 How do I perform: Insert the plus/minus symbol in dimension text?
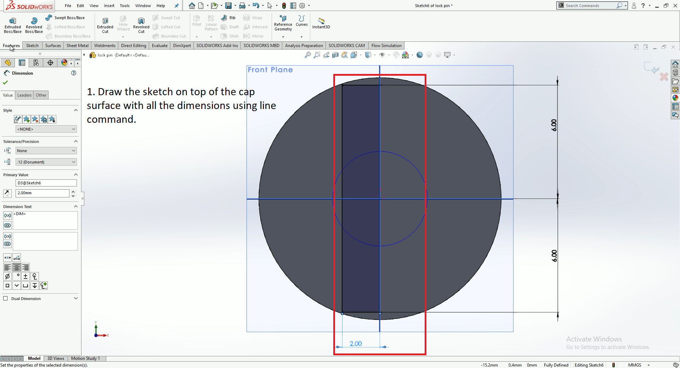pos(25,276)
